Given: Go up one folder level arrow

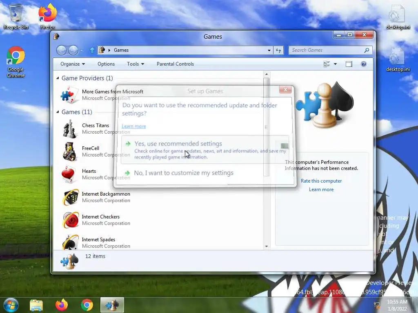Looking at the screenshot, I should point(92,50).
